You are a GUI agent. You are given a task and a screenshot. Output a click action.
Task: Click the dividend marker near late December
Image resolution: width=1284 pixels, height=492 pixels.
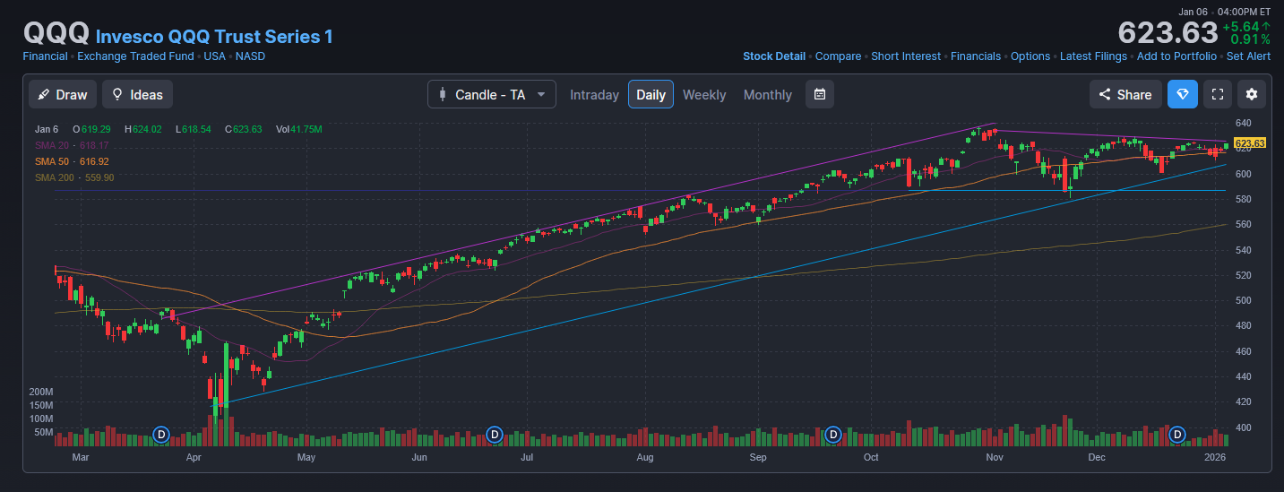pyautogui.click(x=1177, y=435)
